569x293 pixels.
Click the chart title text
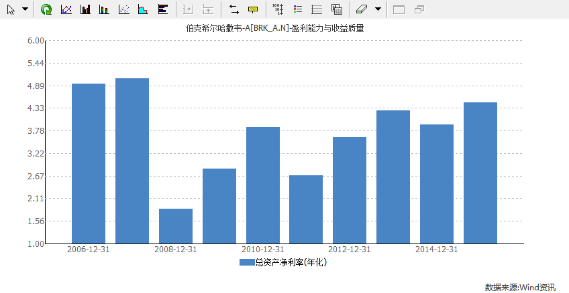click(274, 28)
